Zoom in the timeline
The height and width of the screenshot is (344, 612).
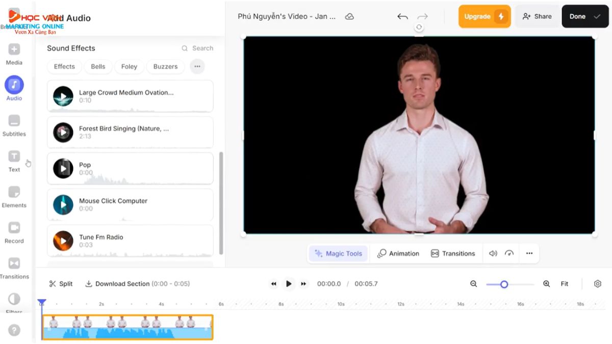click(546, 284)
